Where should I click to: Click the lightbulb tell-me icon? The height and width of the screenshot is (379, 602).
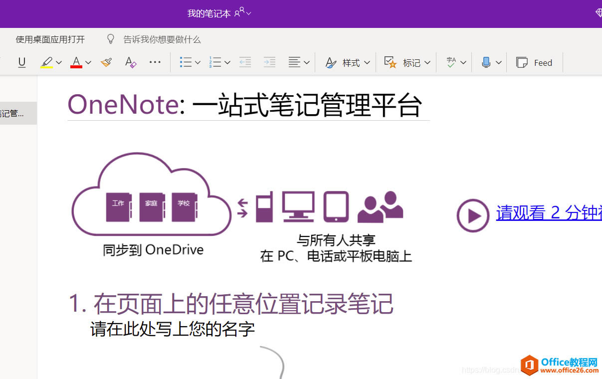111,39
